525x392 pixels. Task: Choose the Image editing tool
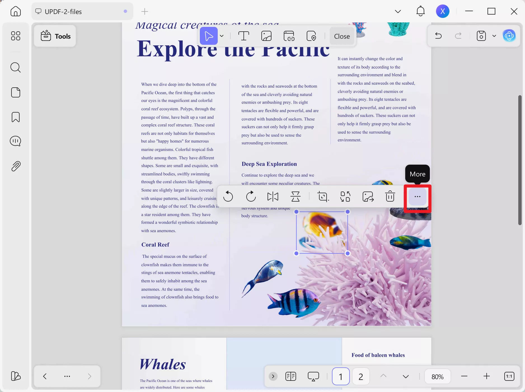[x=266, y=36]
